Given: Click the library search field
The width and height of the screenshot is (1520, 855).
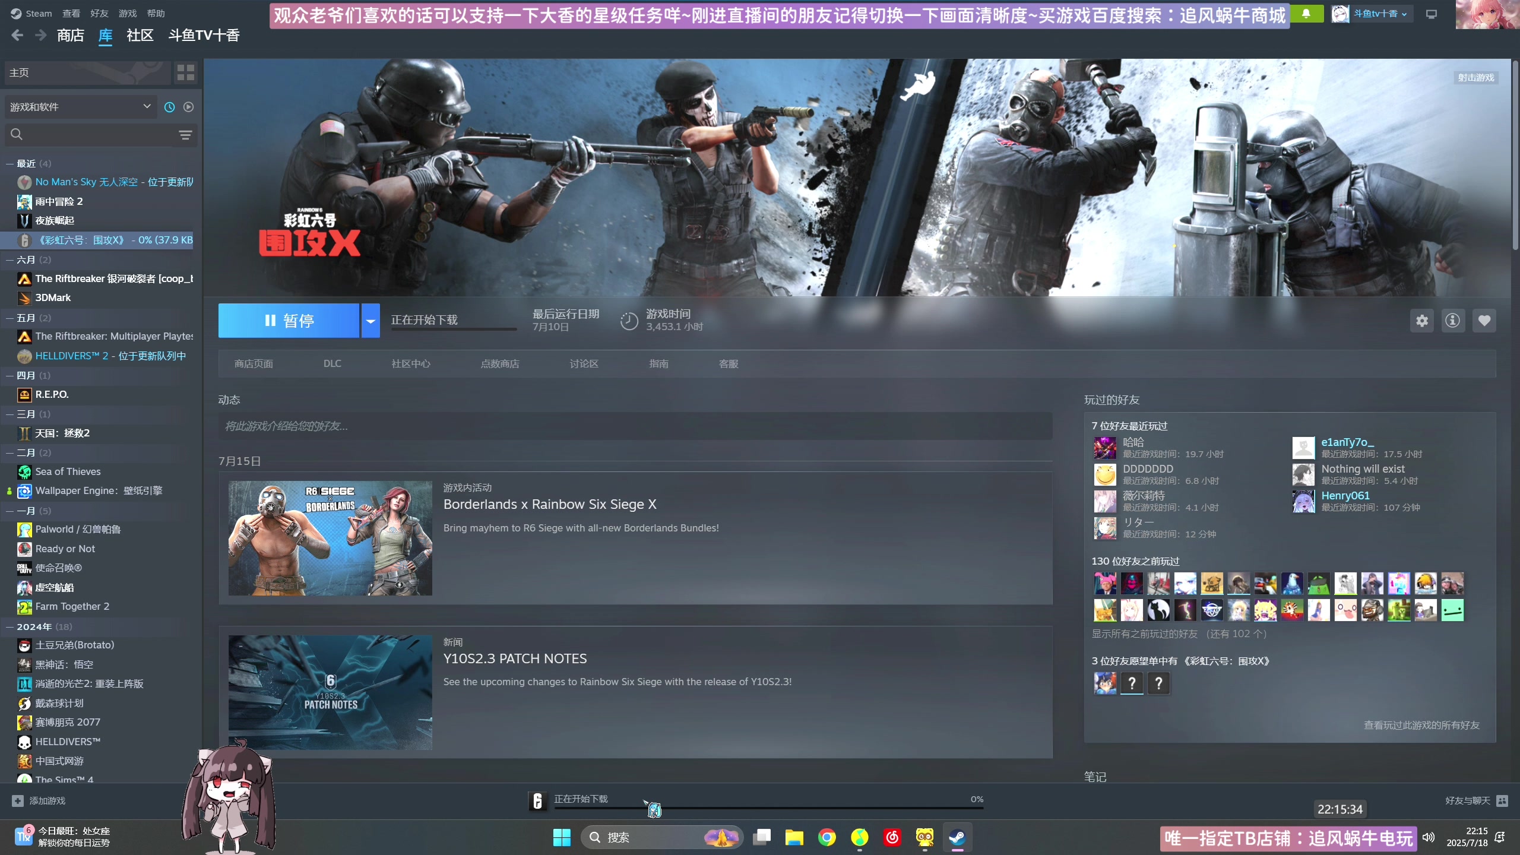Looking at the screenshot, I should click(x=89, y=135).
